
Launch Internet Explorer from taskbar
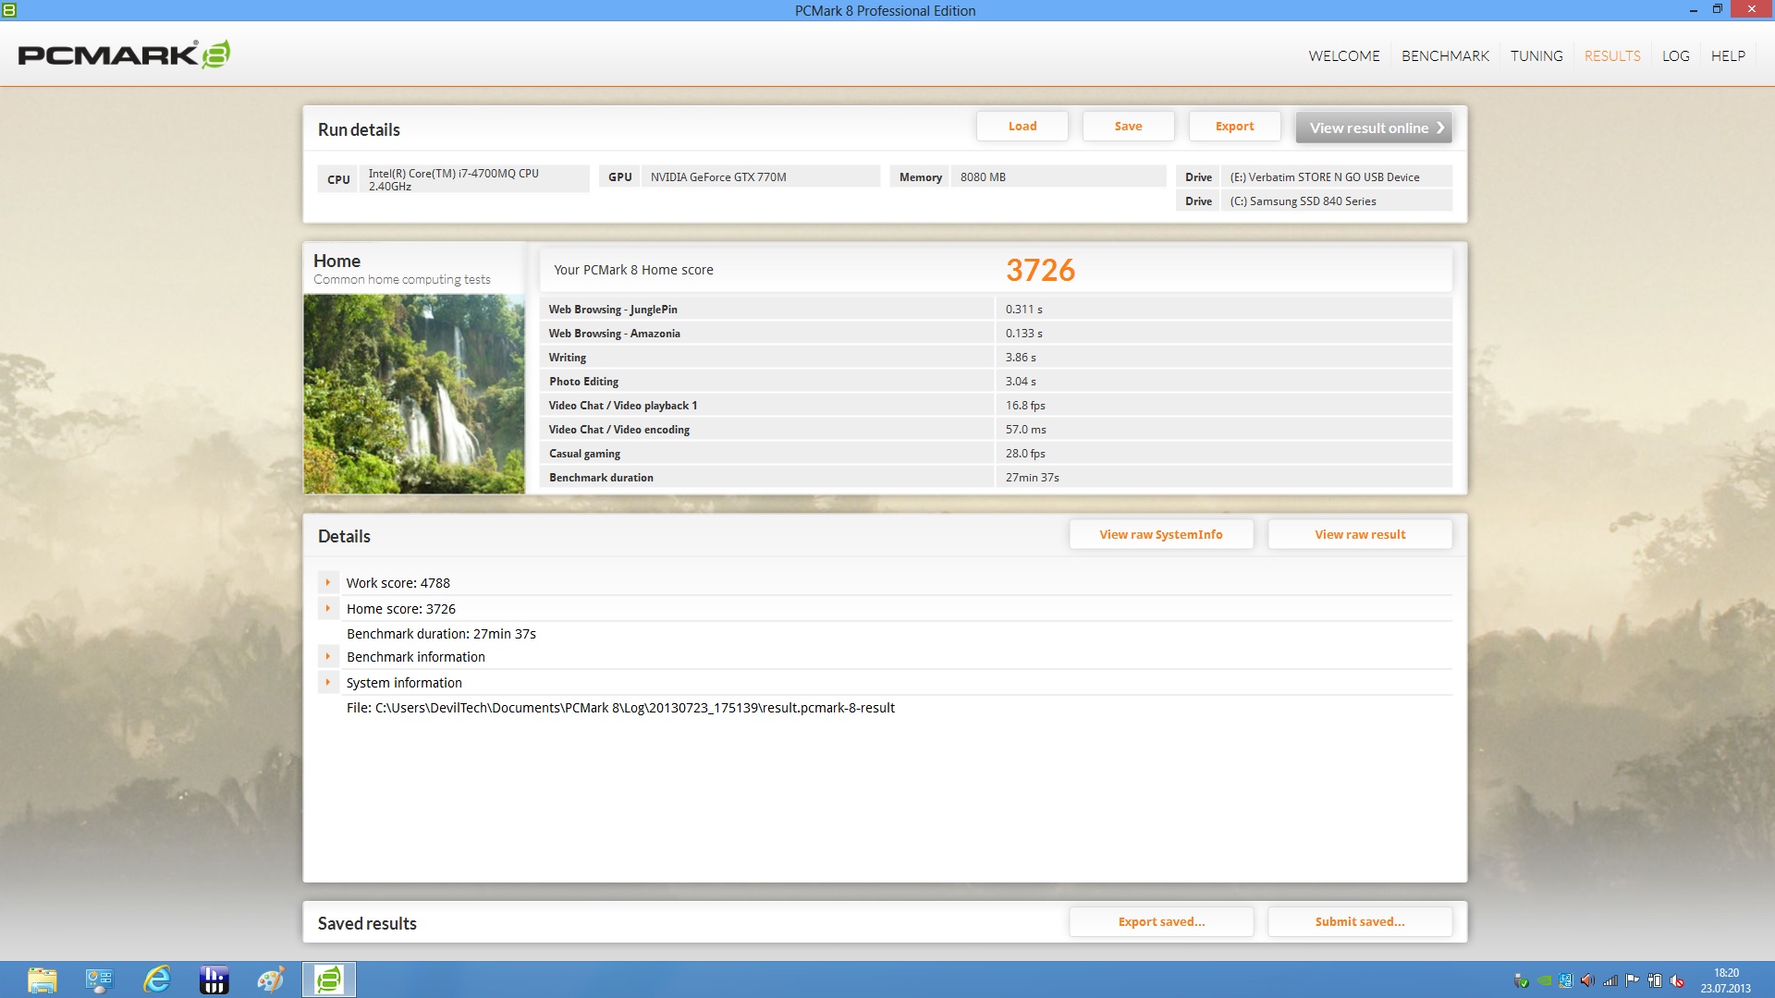click(x=157, y=980)
